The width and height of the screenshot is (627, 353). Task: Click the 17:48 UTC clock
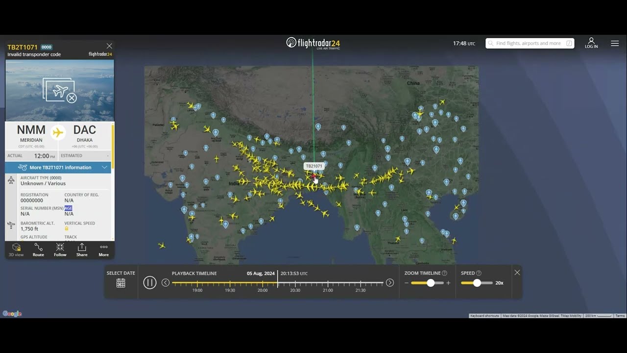[464, 44]
